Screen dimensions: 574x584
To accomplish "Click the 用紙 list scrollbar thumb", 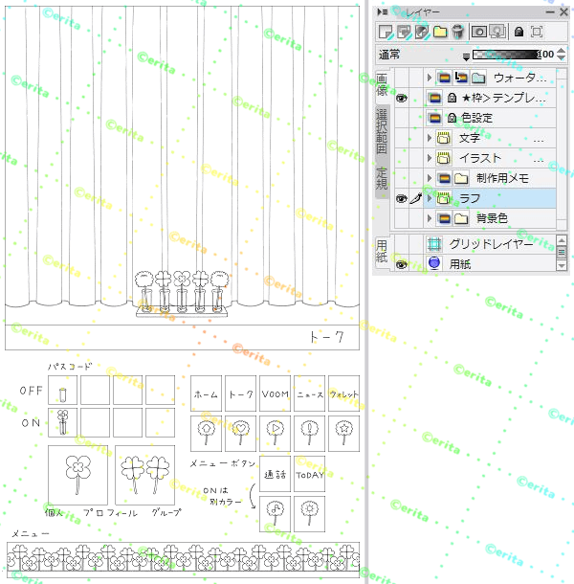I will (x=562, y=253).
